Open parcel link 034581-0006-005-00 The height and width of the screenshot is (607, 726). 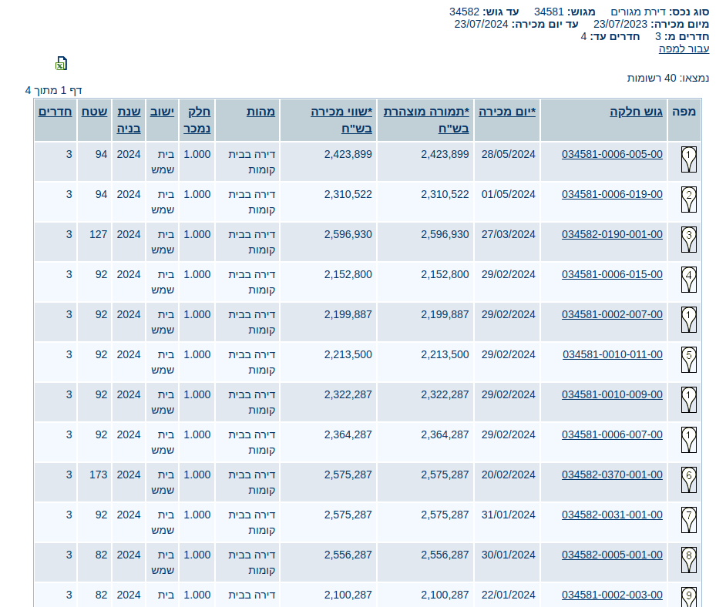click(x=612, y=155)
